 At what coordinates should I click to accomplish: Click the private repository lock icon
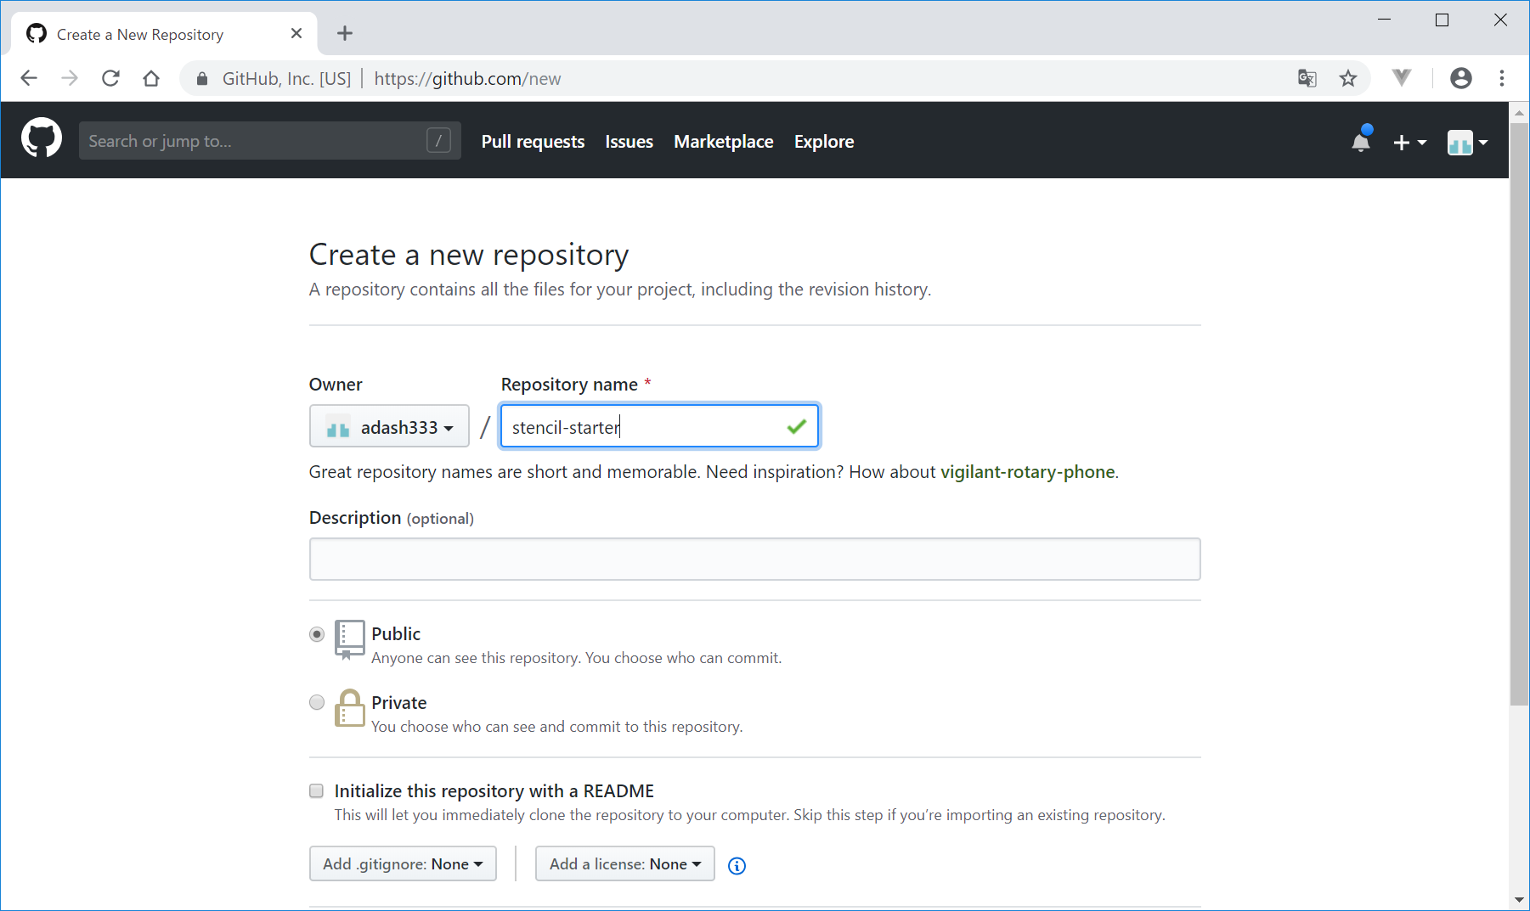(x=349, y=707)
